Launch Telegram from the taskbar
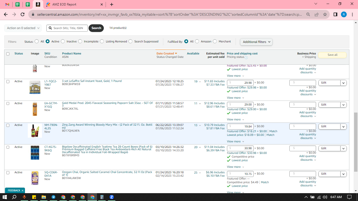 (53, 197)
